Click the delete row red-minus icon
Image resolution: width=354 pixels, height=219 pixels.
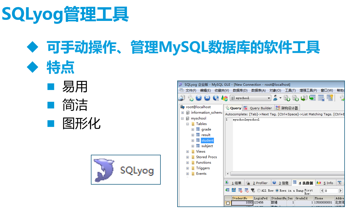(x=240, y=190)
